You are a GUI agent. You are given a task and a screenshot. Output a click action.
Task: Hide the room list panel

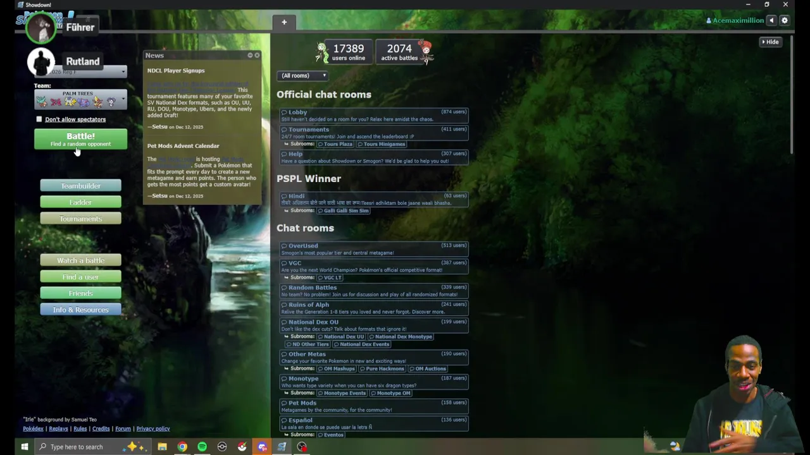[x=771, y=42]
